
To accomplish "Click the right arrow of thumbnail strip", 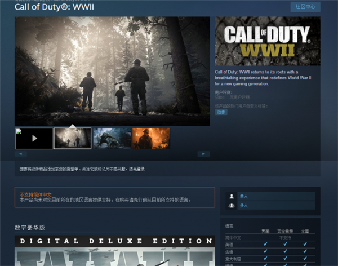I will tap(203, 154).
